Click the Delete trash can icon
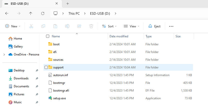The image size is (208, 106). [91, 26]
